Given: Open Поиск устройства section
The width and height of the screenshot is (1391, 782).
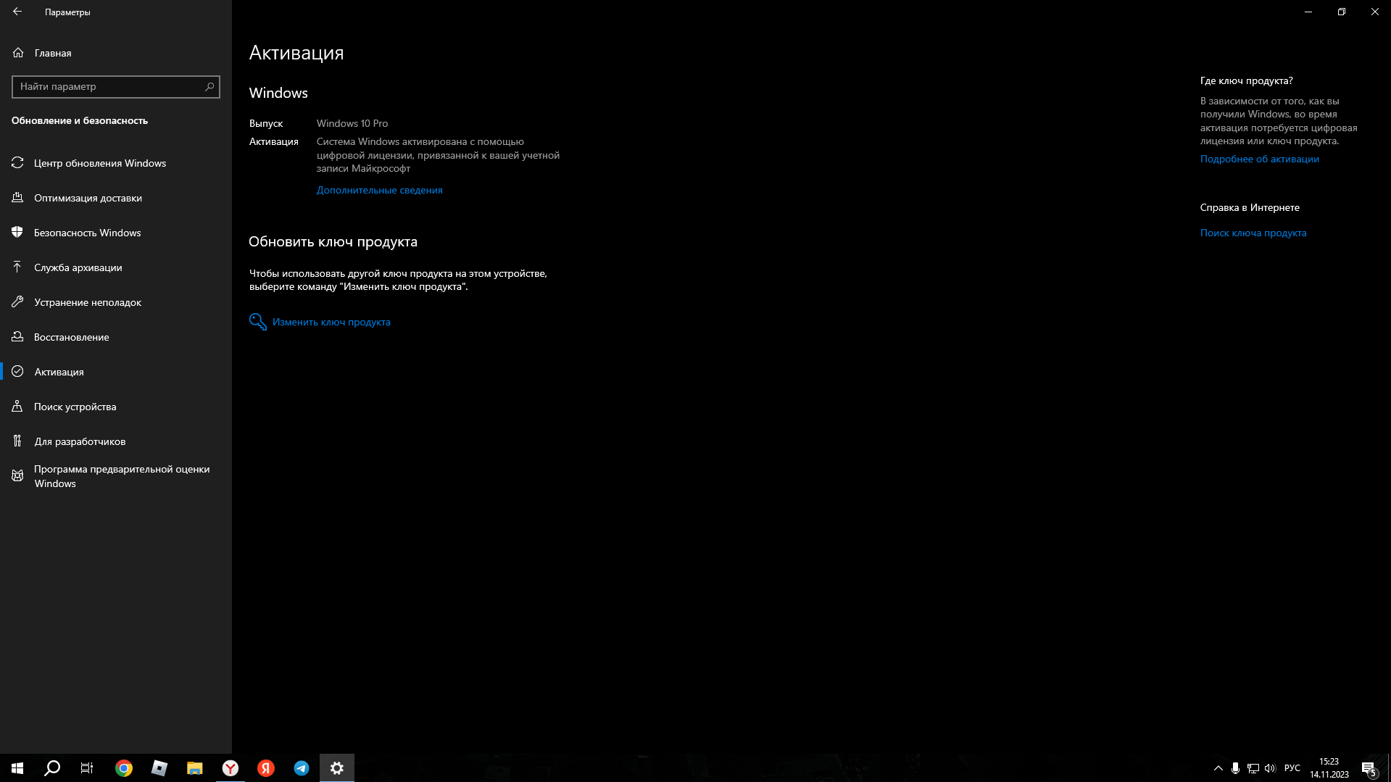Looking at the screenshot, I should [116, 407].
